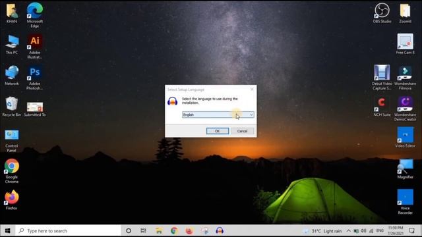Open Cortana circle on taskbar

[x=129, y=231]
